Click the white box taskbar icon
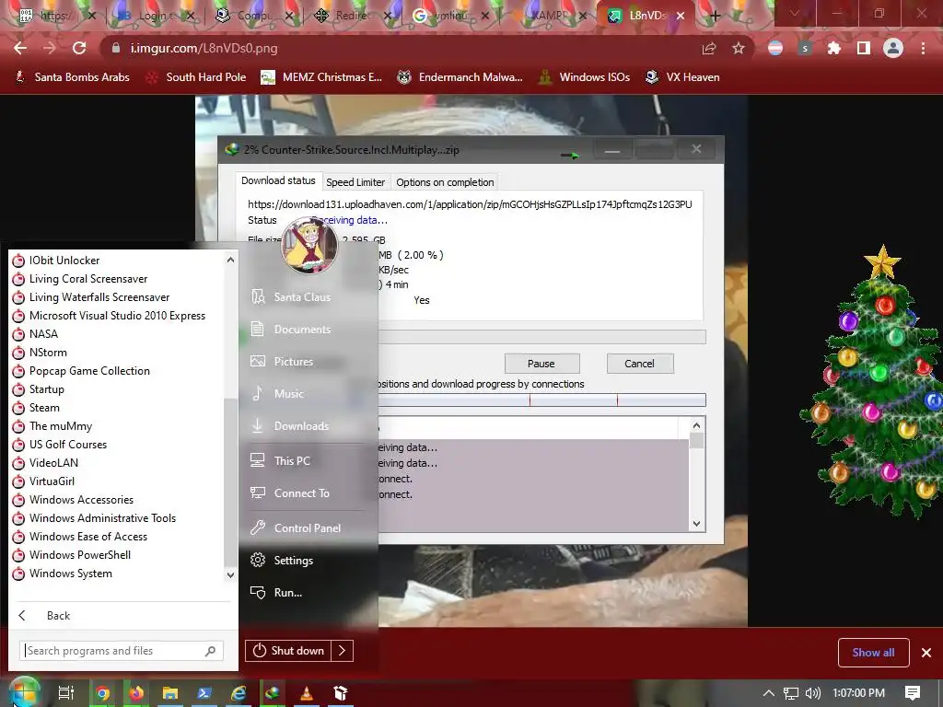This screenshot has width=943, height=707. pyautogui.click(x=341, y=693)
